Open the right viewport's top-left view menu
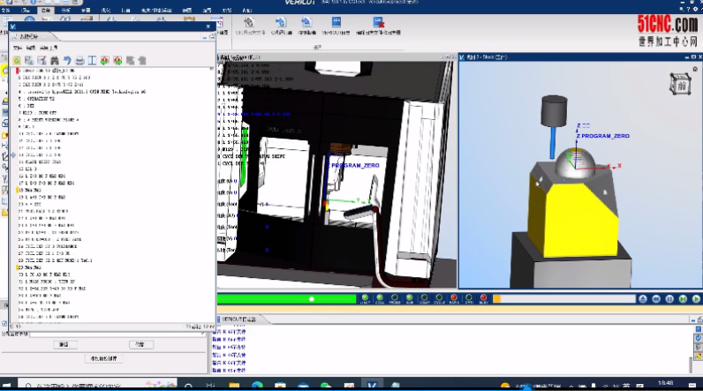703x391 pixels. [464, 57]
